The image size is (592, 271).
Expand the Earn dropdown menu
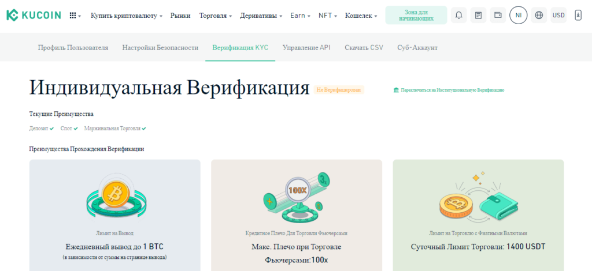pos(300,16)
